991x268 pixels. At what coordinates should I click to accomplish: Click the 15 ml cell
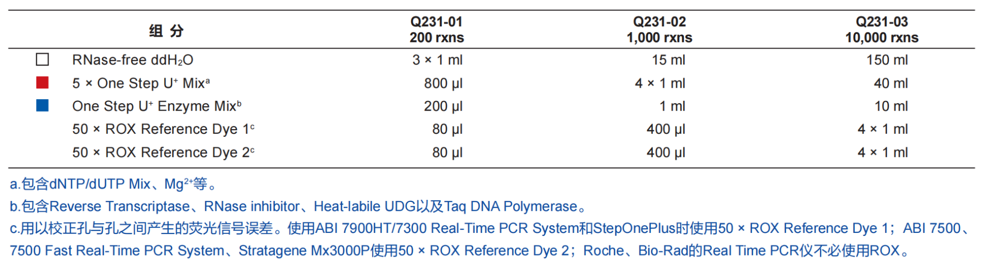click(668, 60)
